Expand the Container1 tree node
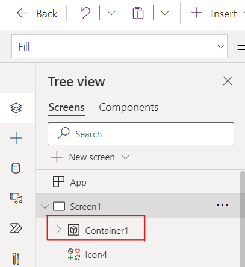245x267 pixels. 59,230
